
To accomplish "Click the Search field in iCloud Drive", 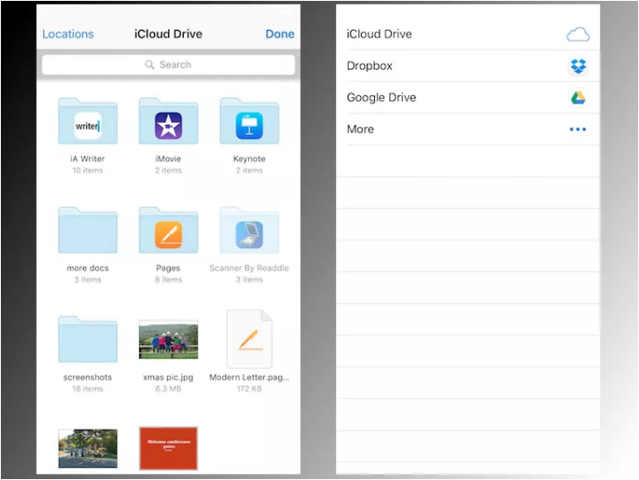I will pyautogui.click(x=168, y=64).
